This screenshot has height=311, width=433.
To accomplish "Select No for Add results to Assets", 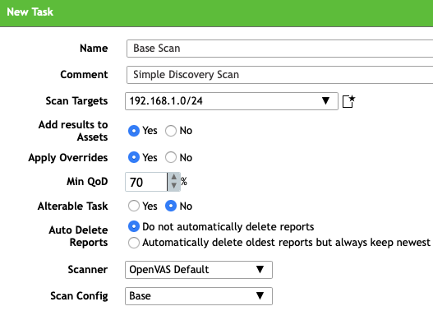I will [x=171, y=131].
